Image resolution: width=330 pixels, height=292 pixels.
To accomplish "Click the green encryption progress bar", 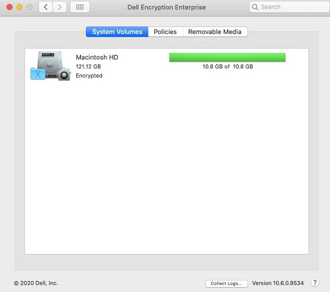I will coord(227,57).
